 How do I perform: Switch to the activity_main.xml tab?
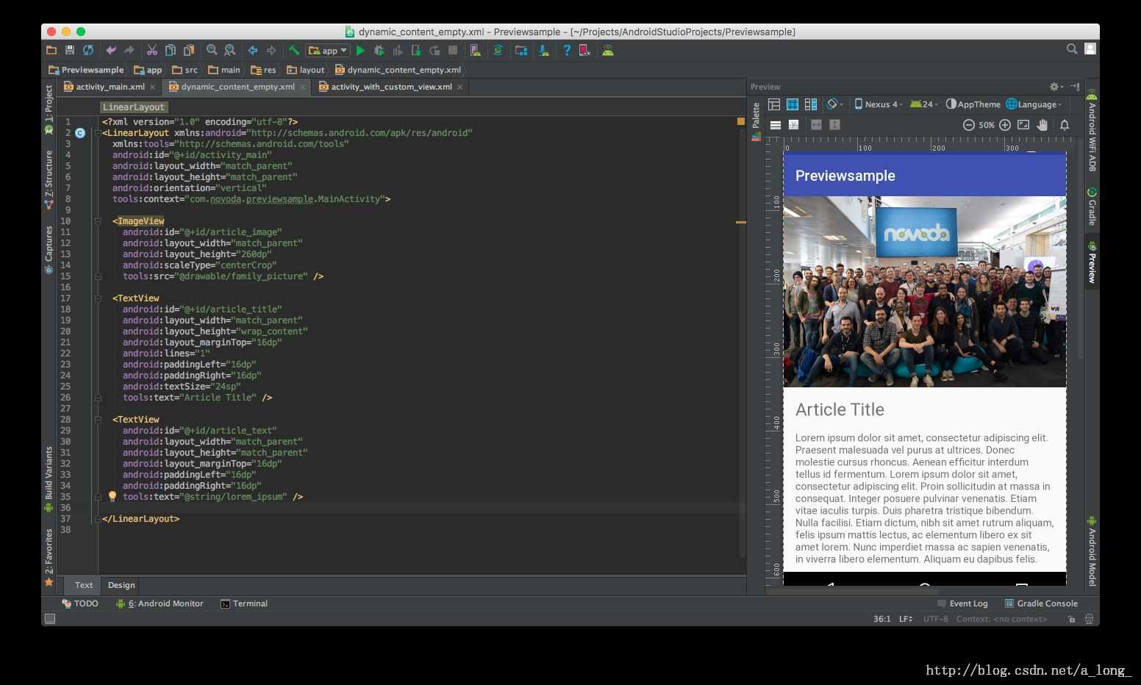click(110, 87)
